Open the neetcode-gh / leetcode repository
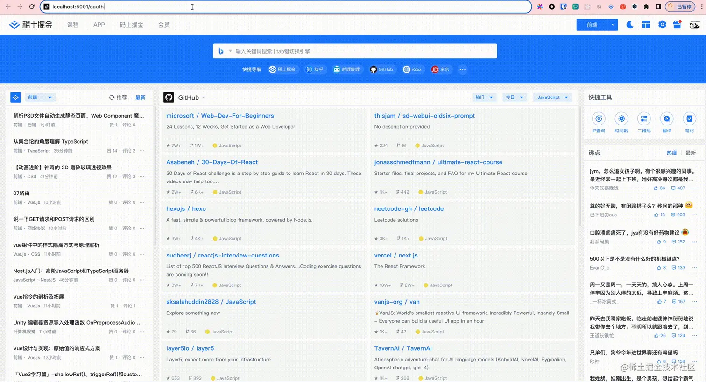This screenshot has width=706, height=382. 409,209
